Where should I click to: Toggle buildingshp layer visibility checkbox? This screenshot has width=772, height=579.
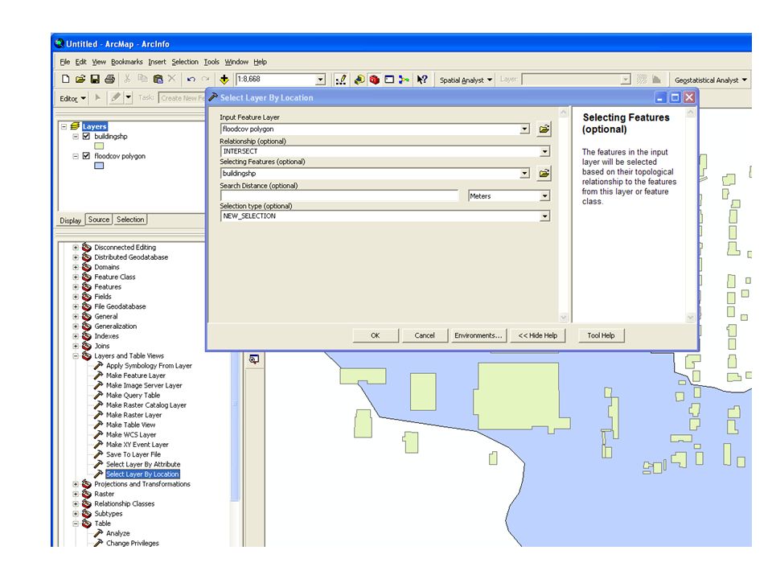[86, 137]
